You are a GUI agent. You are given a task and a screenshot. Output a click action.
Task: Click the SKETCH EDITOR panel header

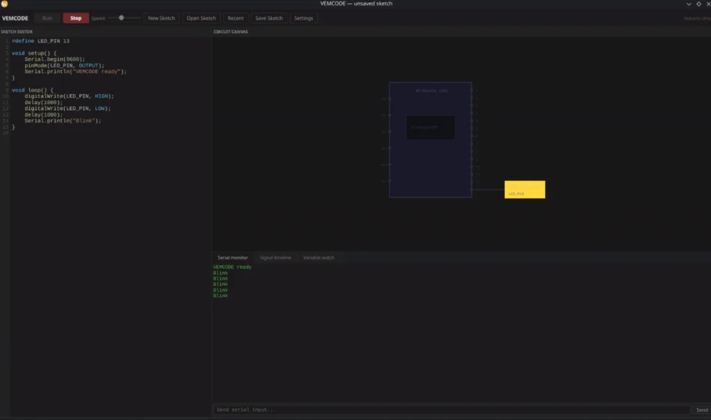coord(17,32)
